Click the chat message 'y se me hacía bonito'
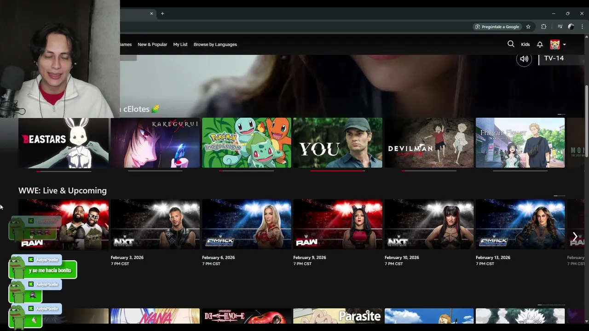The image size is (589, 331). (50, 270)
